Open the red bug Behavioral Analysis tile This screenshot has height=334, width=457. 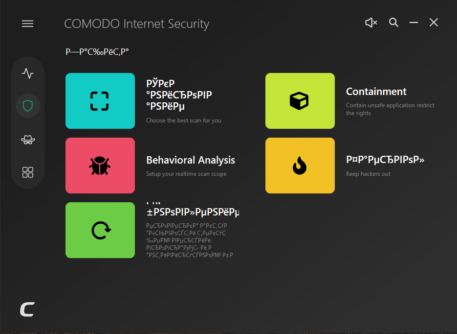(x=100, y=166)
